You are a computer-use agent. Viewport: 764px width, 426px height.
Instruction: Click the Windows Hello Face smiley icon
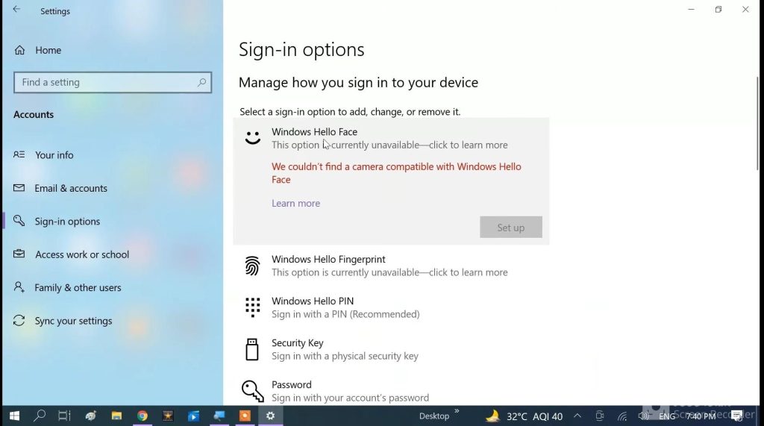coord(252,138)
